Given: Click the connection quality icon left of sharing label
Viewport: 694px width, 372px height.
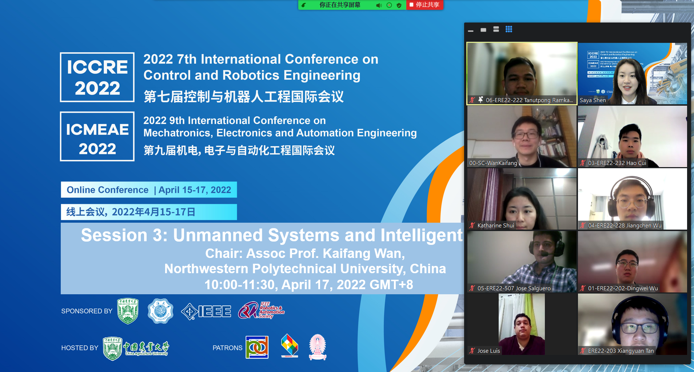Looking at the screenshot, I should coord(303,5).
